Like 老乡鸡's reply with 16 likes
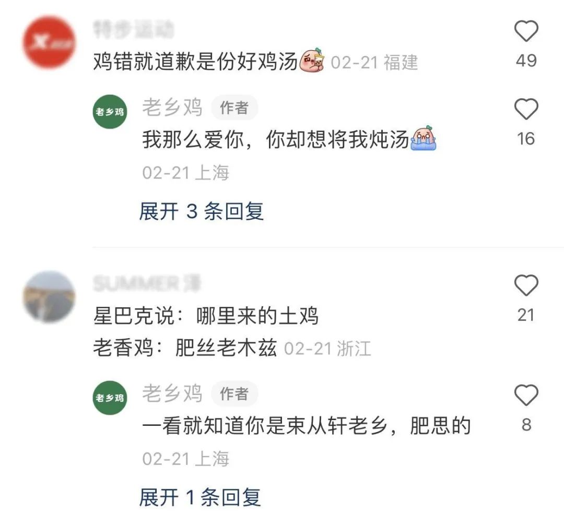 click(x=526, y=109)
